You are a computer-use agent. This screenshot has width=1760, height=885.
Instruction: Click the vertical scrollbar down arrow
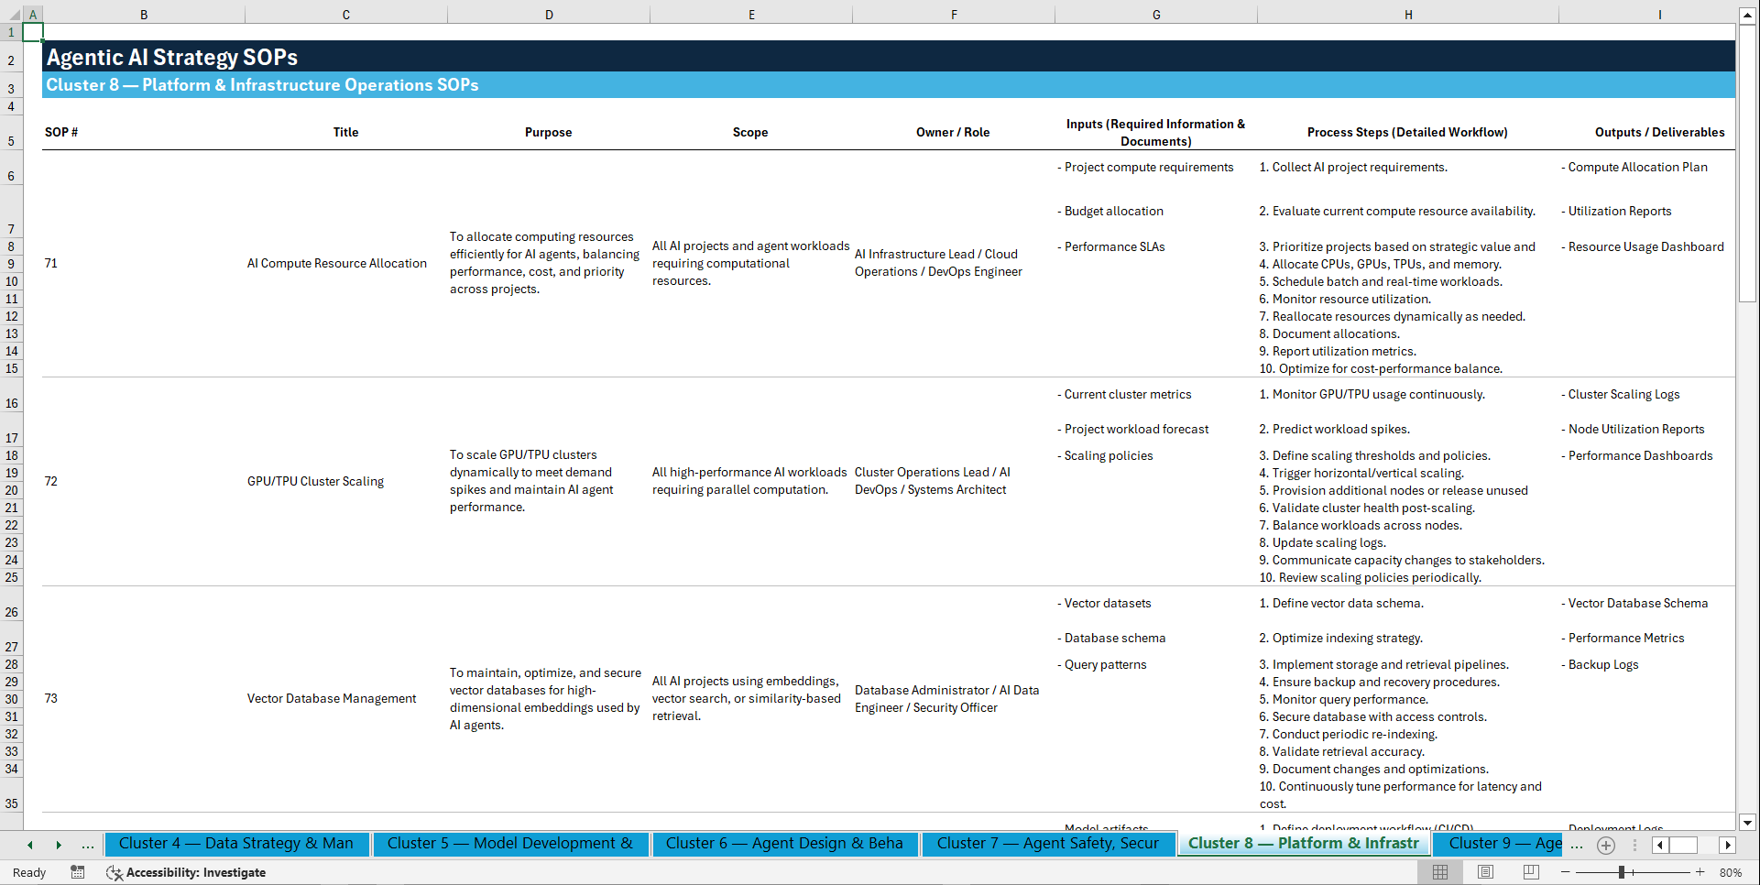pos(1749,823)
